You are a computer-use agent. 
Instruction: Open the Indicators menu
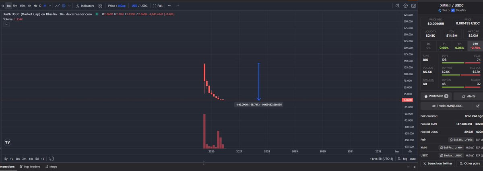click(85, 6)
